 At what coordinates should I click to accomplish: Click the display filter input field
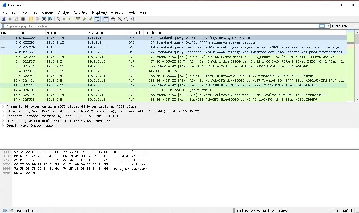point(162,26)
